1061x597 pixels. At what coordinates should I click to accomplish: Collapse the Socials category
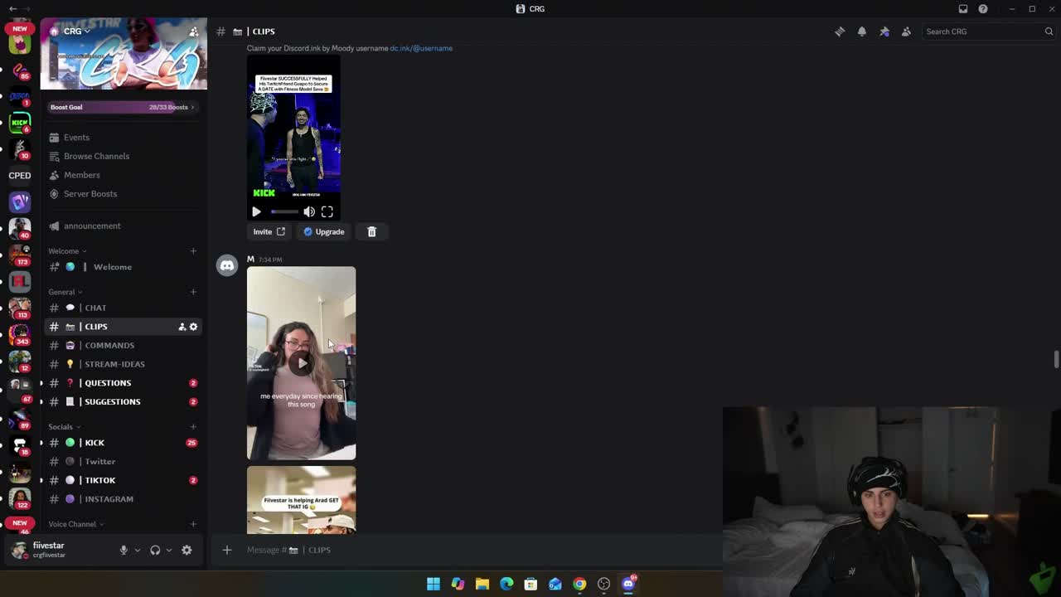pyautogui.click(x=64, y=427)
